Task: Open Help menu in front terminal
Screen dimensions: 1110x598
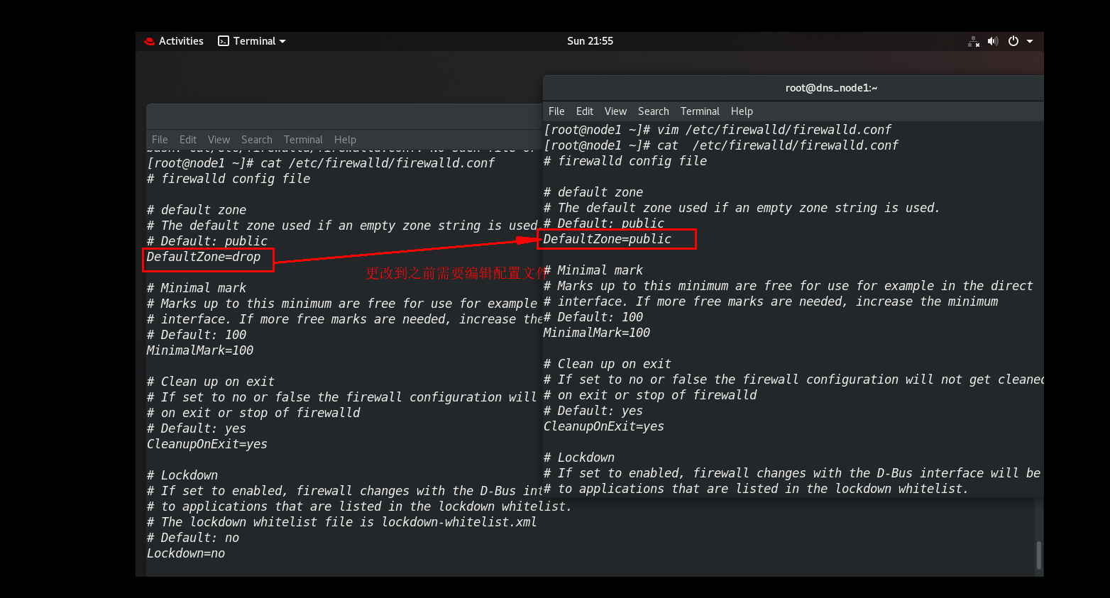Action: (742, 111)
